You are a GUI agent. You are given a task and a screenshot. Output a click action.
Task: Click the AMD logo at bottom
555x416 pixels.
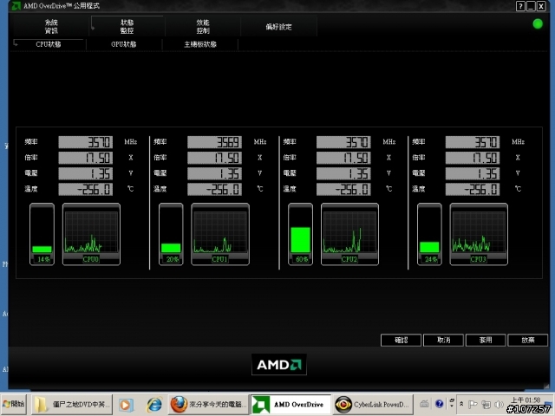tap(279, 365)
